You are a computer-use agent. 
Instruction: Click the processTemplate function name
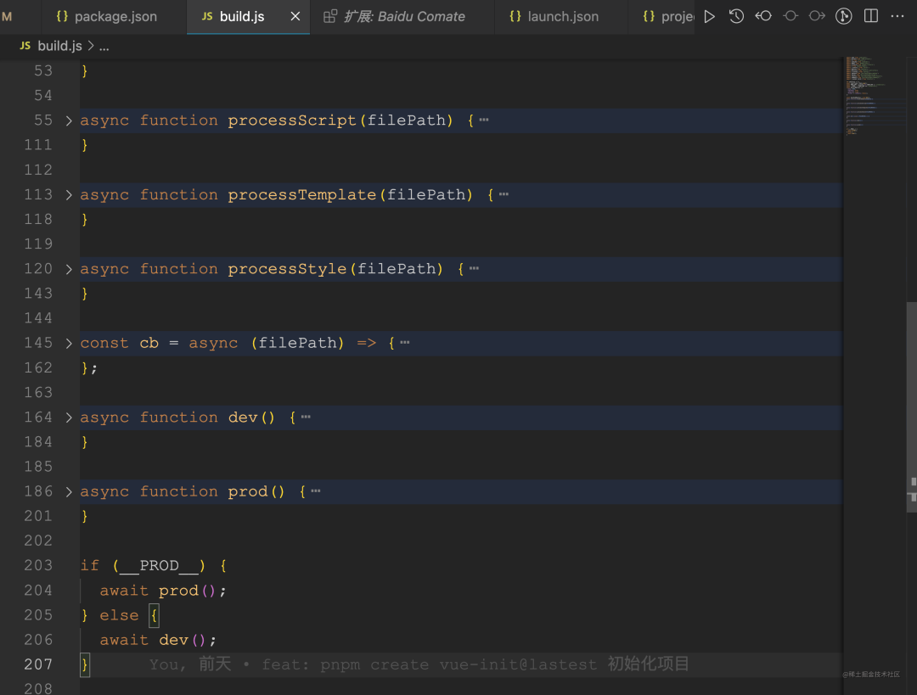301,194
